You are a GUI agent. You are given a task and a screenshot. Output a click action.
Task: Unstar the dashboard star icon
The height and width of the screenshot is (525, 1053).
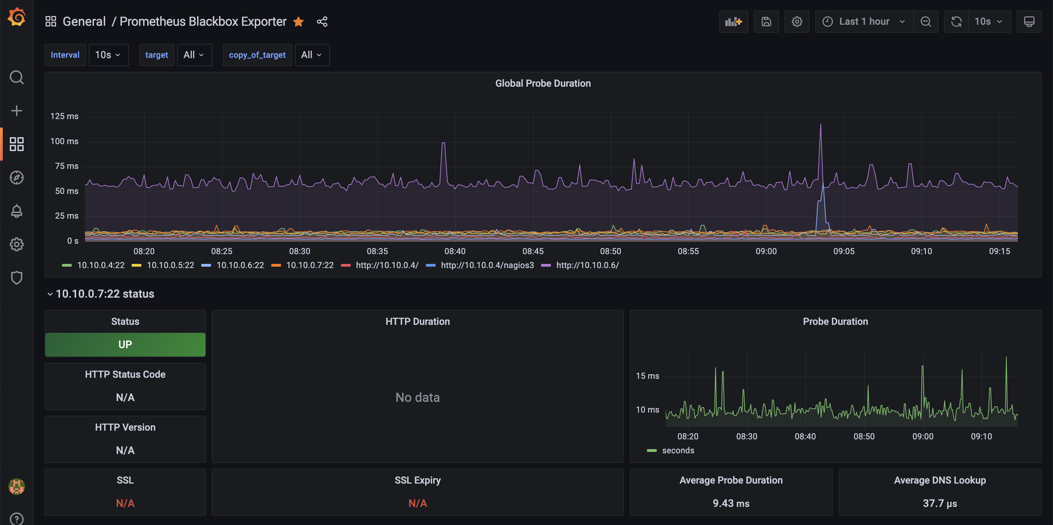click(x=298, y=22)
